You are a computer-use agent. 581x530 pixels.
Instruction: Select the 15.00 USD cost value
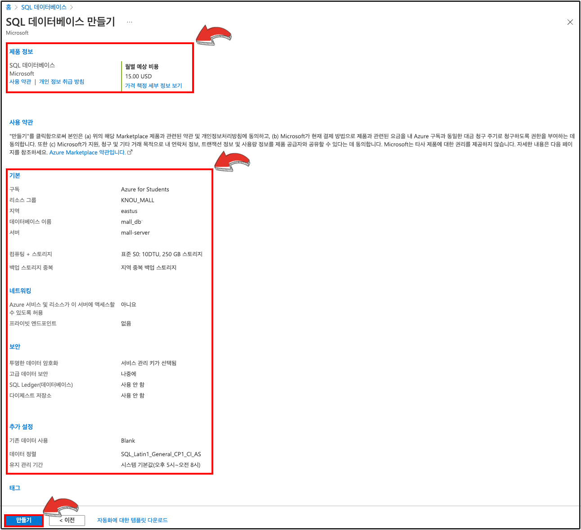tap(139, 76)
